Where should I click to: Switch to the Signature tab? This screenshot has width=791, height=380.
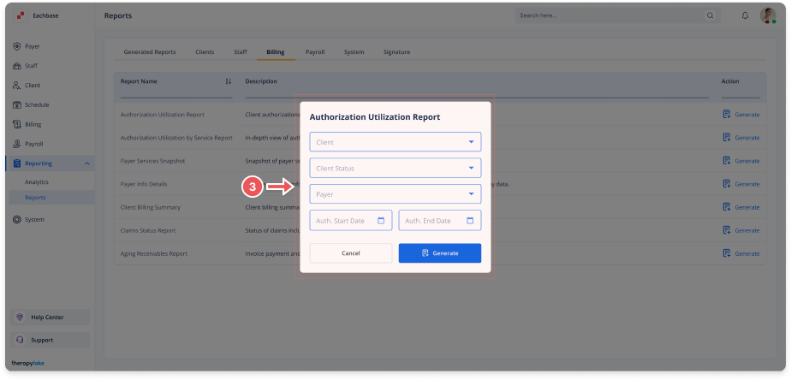pos(396,52)
